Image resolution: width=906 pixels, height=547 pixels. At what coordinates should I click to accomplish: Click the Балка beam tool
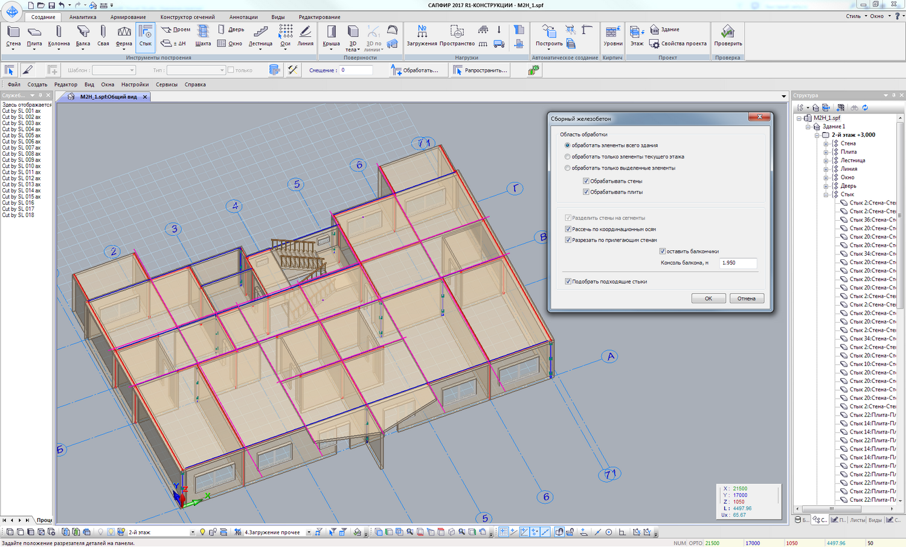pyautogui.click(x=83, y=36)
